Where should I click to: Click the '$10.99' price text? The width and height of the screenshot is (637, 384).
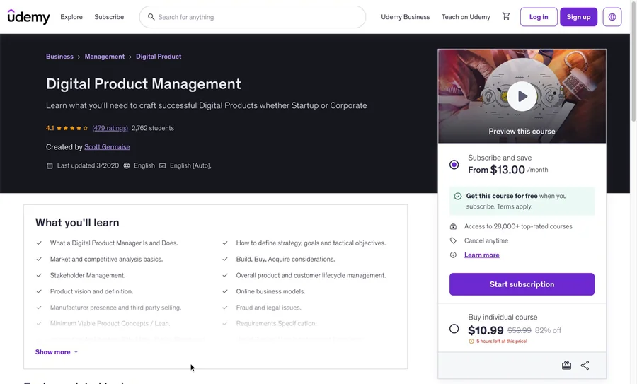click(486, 330)
